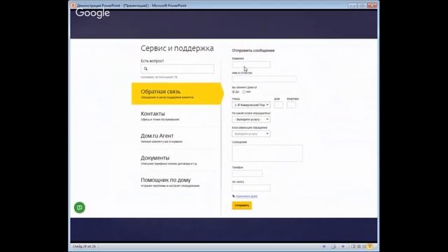Activate highlighted Slide Show view icon
Screen dimensions: 448x252
click(370, 246)
